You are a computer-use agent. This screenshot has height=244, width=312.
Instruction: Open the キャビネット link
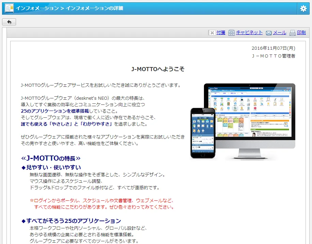click(249, 33)
